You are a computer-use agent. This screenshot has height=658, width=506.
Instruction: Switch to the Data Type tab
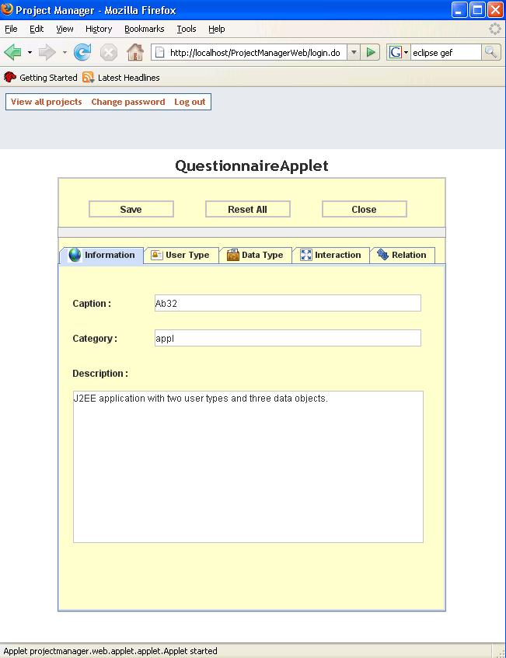tap(255, 255)
